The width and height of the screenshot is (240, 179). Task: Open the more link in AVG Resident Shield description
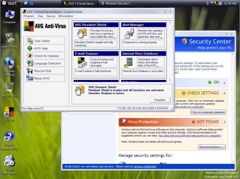114,37
